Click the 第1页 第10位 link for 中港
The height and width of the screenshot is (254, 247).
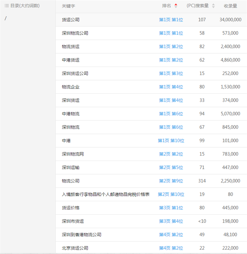pos(171,141)
